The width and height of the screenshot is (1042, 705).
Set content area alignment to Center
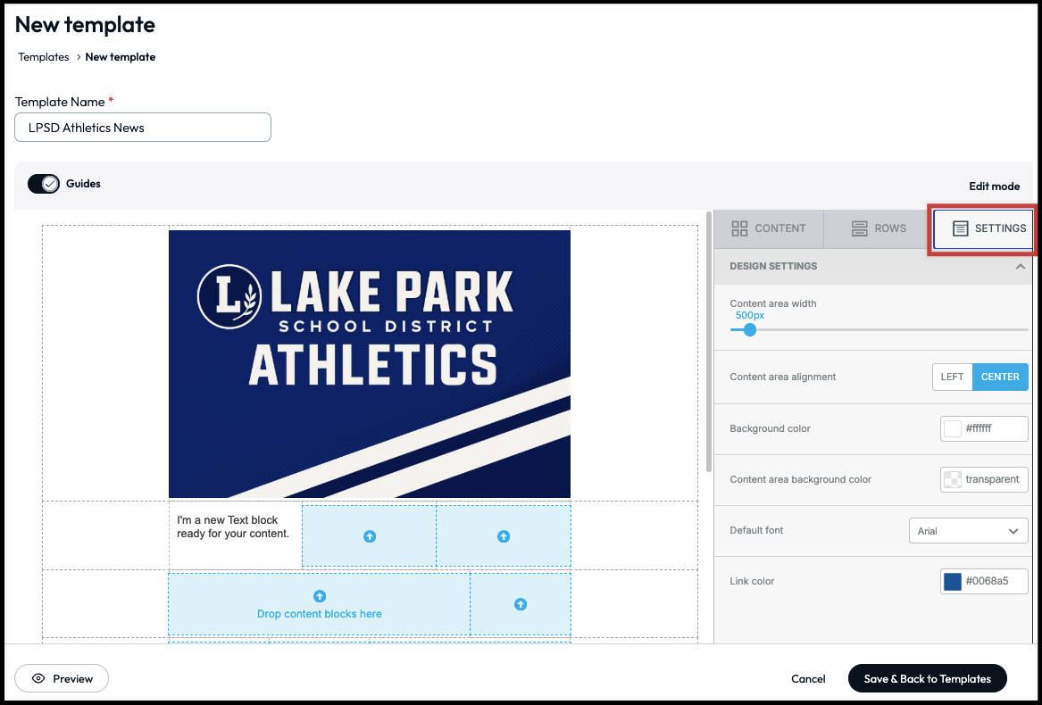pos(1000,377)
